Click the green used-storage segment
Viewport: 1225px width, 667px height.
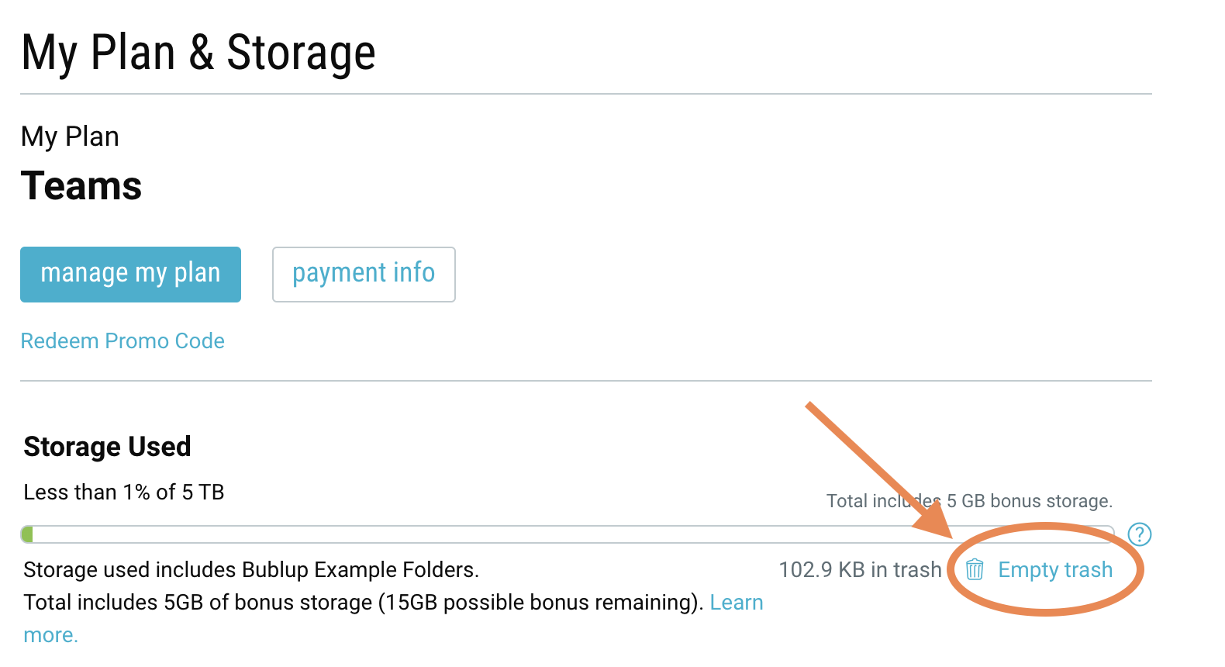click(x=27, y=534)
